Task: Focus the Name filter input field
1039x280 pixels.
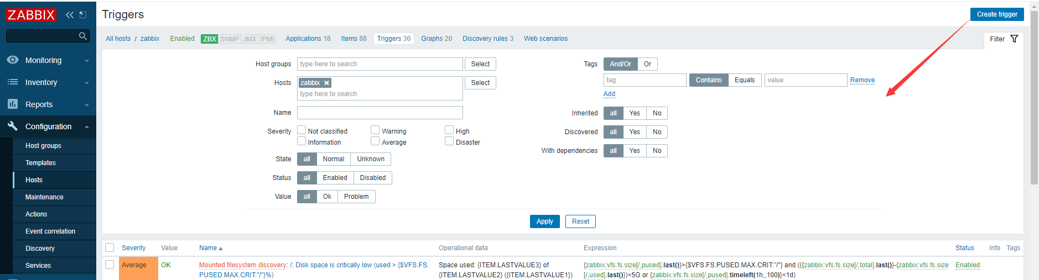Action: coord(380,113)
